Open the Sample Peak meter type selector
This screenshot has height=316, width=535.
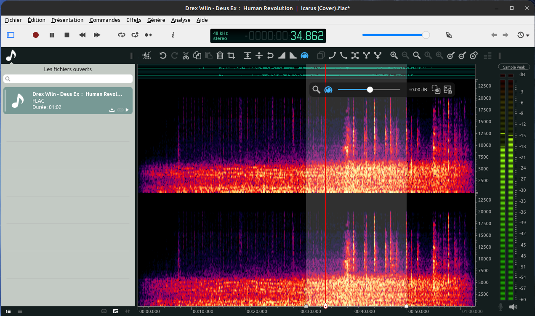[x=514, y=67]
